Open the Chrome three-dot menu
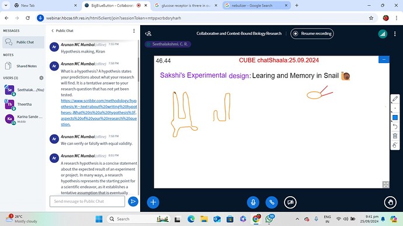The width and height of the screenshot is (403, 226). click(x=396, y=18)
